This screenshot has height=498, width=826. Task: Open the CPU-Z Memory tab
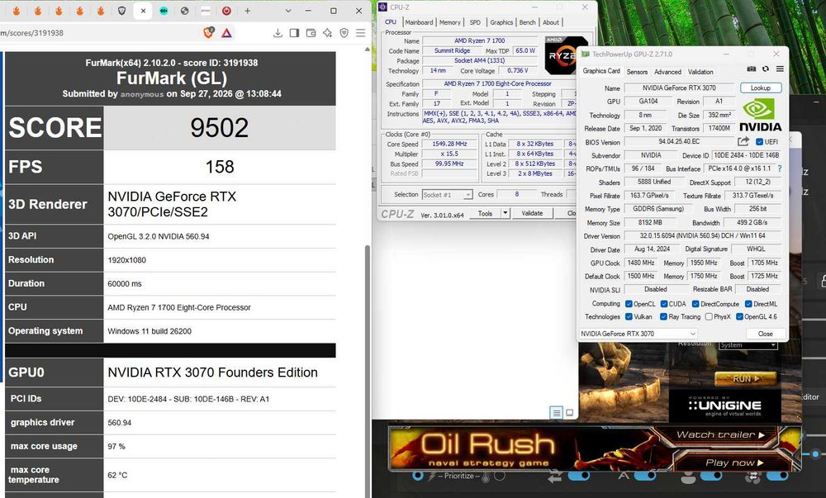tap(450, 22)
